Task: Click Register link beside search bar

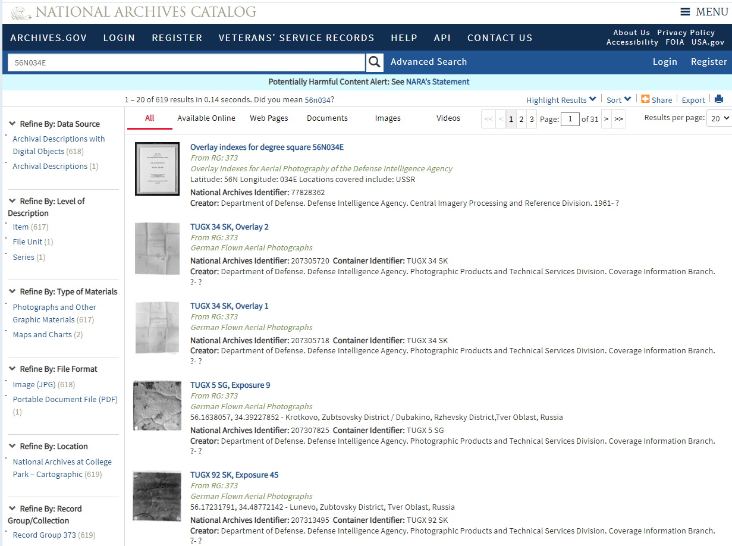Action: [709, 62]
